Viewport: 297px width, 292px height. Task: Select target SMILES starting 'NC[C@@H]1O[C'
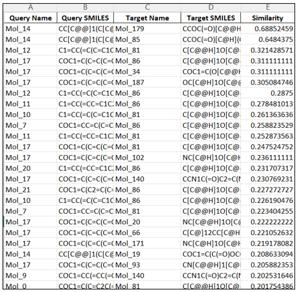point(211,222)
